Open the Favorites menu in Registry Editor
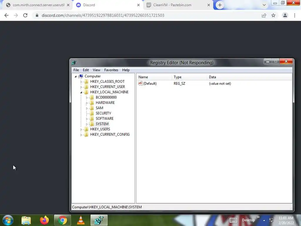The height and width of the screenshot is (226, 301). (x=111, y=70)
